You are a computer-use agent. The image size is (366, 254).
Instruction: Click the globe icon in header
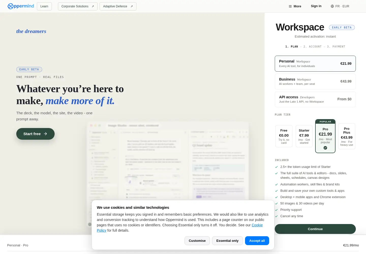(x=332, y=6)
